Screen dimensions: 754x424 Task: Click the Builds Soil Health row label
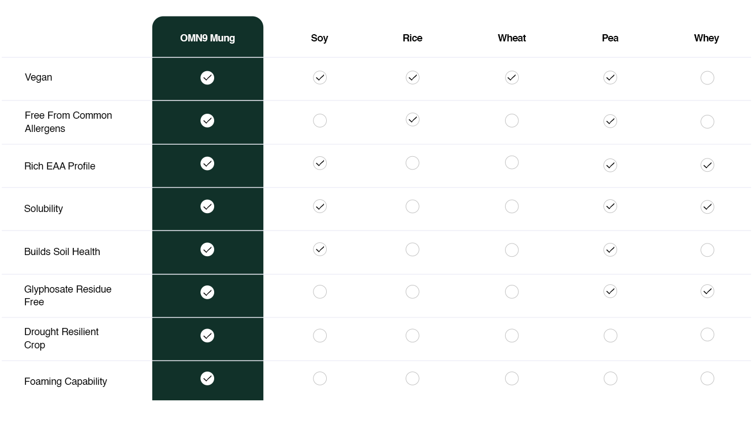click(62, 252)
